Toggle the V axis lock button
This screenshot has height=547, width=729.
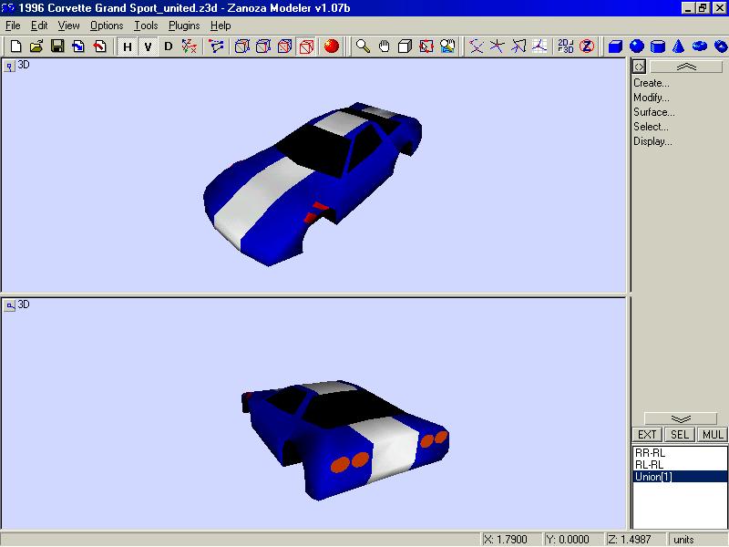148,46
